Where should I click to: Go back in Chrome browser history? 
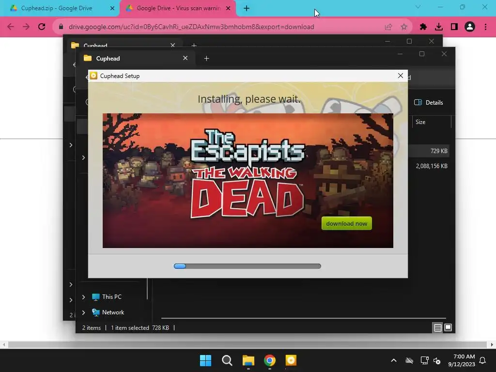coord(11,27)
